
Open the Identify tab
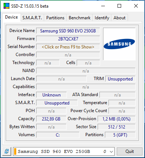[x=102, y=18]
